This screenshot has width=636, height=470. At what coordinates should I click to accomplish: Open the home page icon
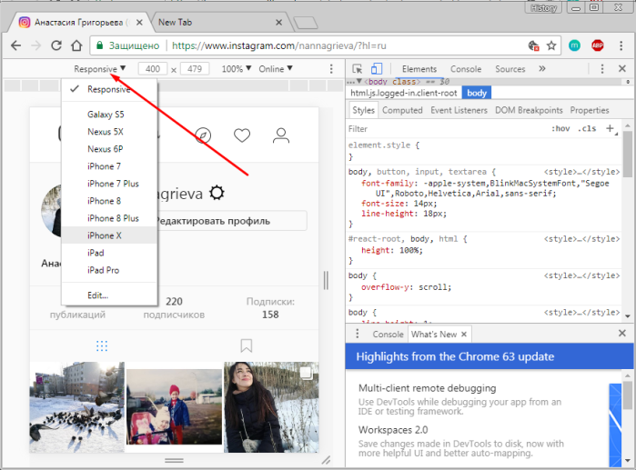click(76, 45)
